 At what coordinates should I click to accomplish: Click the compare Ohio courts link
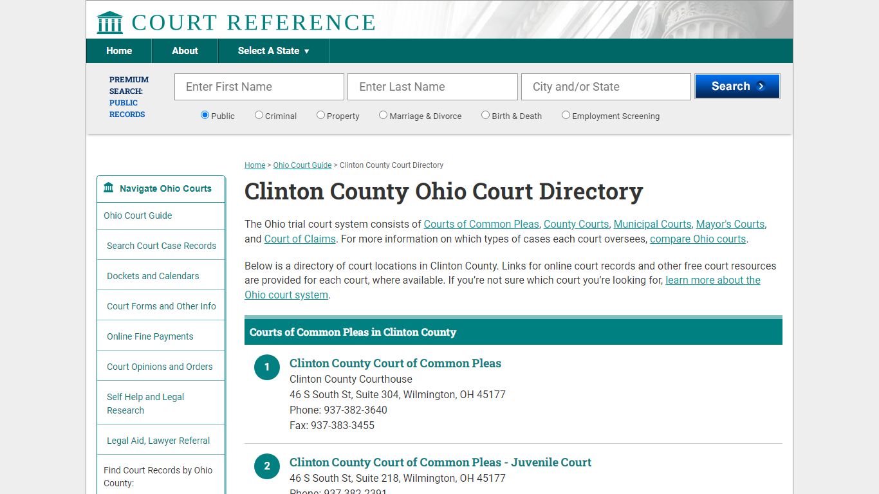(x=698, y=239)
